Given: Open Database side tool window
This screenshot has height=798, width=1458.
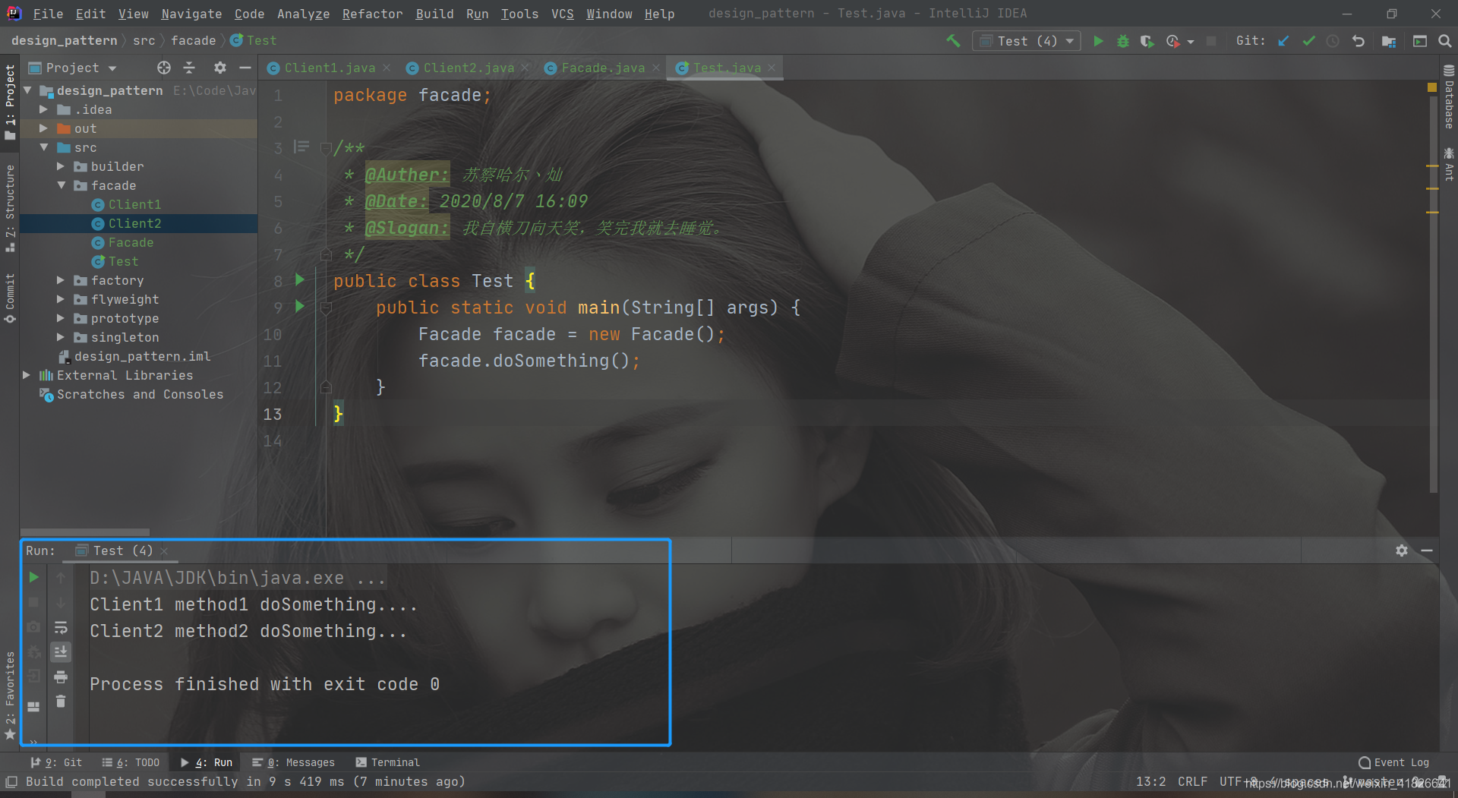Looking at the screenshot, I should tap(1449, 97).
